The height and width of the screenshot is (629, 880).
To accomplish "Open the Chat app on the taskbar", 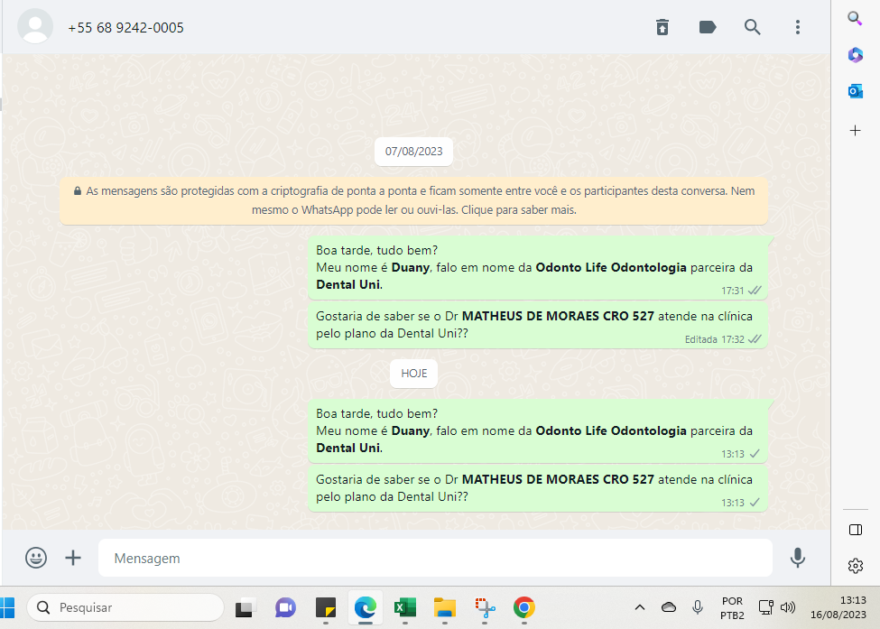I will pyautogui.click(x=286, y=607).
